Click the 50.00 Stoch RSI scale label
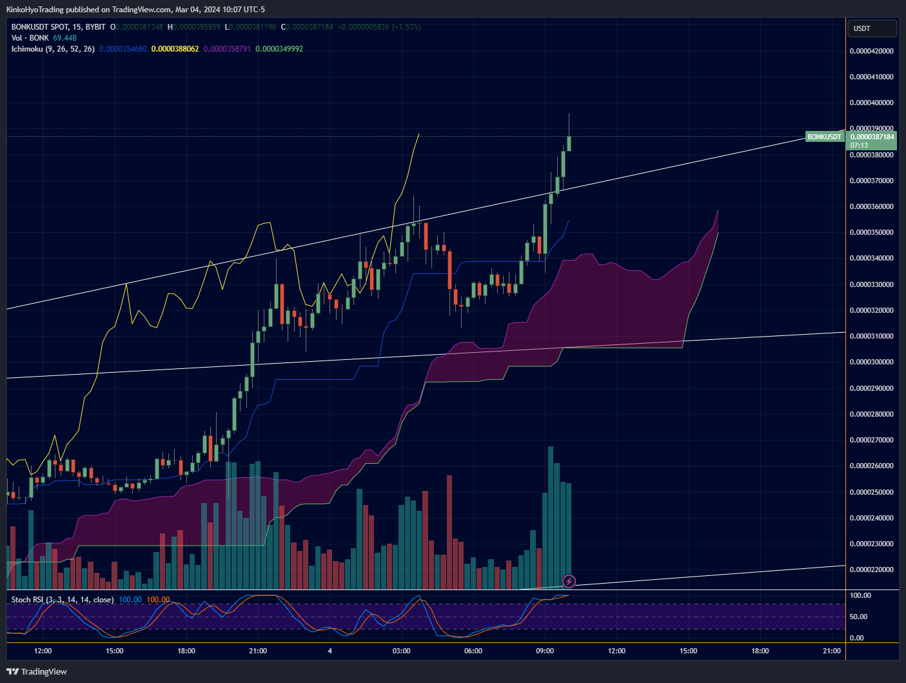The height and width of the screenshot is (683, 906). pos(858,617)
